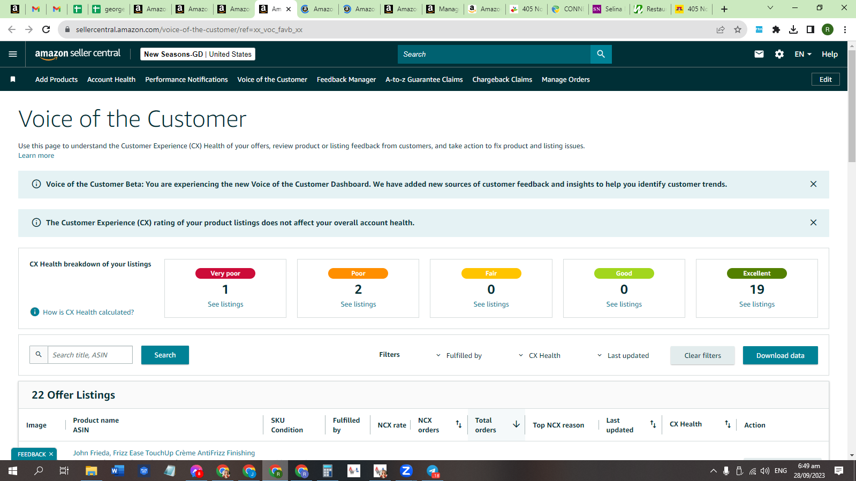Open a new browser tab with plus
Screen dimensions: 856x481
pyautogui.click(x=724, y=9)
